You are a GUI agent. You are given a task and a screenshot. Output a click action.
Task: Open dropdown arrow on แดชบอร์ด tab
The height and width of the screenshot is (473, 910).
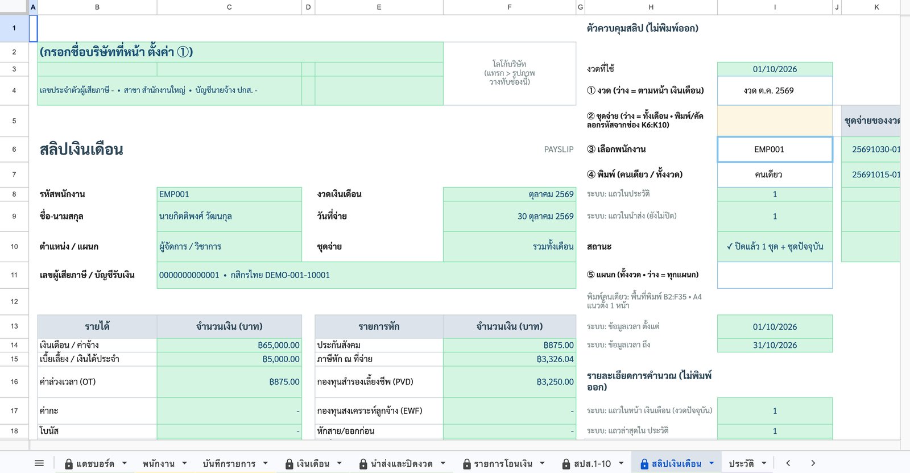(125, 463)
